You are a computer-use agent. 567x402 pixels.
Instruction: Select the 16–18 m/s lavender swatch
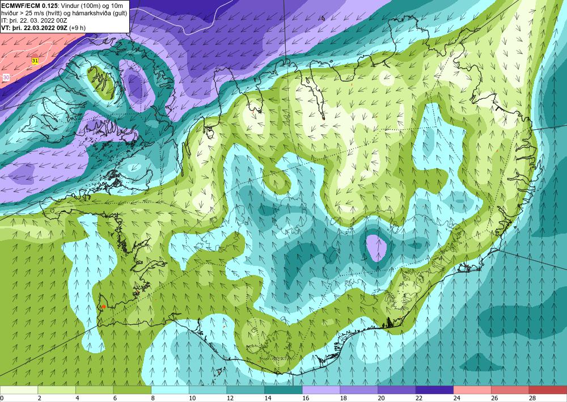tap(321, 390)
